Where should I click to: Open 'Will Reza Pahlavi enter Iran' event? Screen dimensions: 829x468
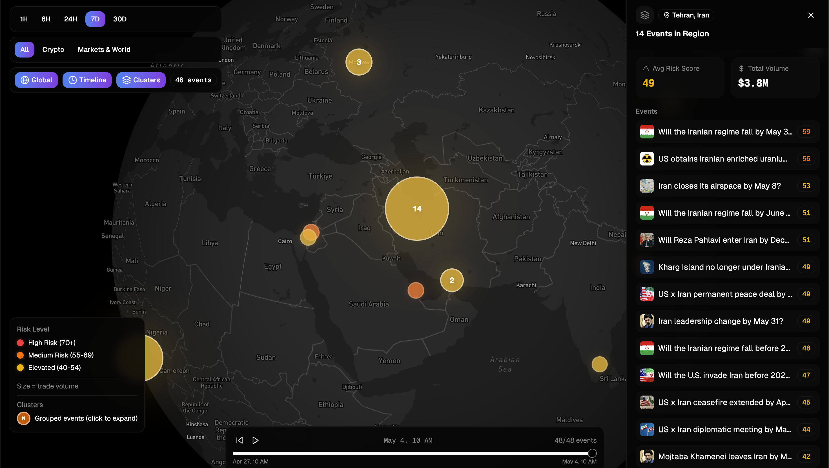[728, 240]
